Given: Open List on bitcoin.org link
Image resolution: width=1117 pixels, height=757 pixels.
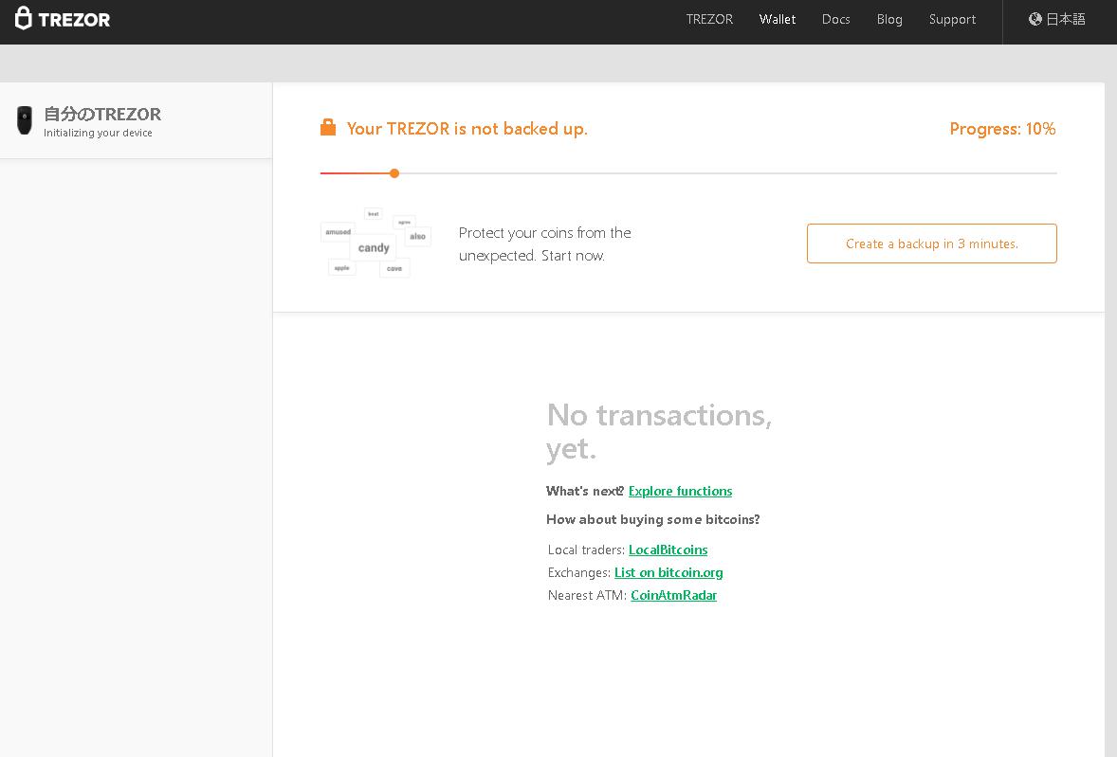Looking at the screenshot, I should (668, 572).
